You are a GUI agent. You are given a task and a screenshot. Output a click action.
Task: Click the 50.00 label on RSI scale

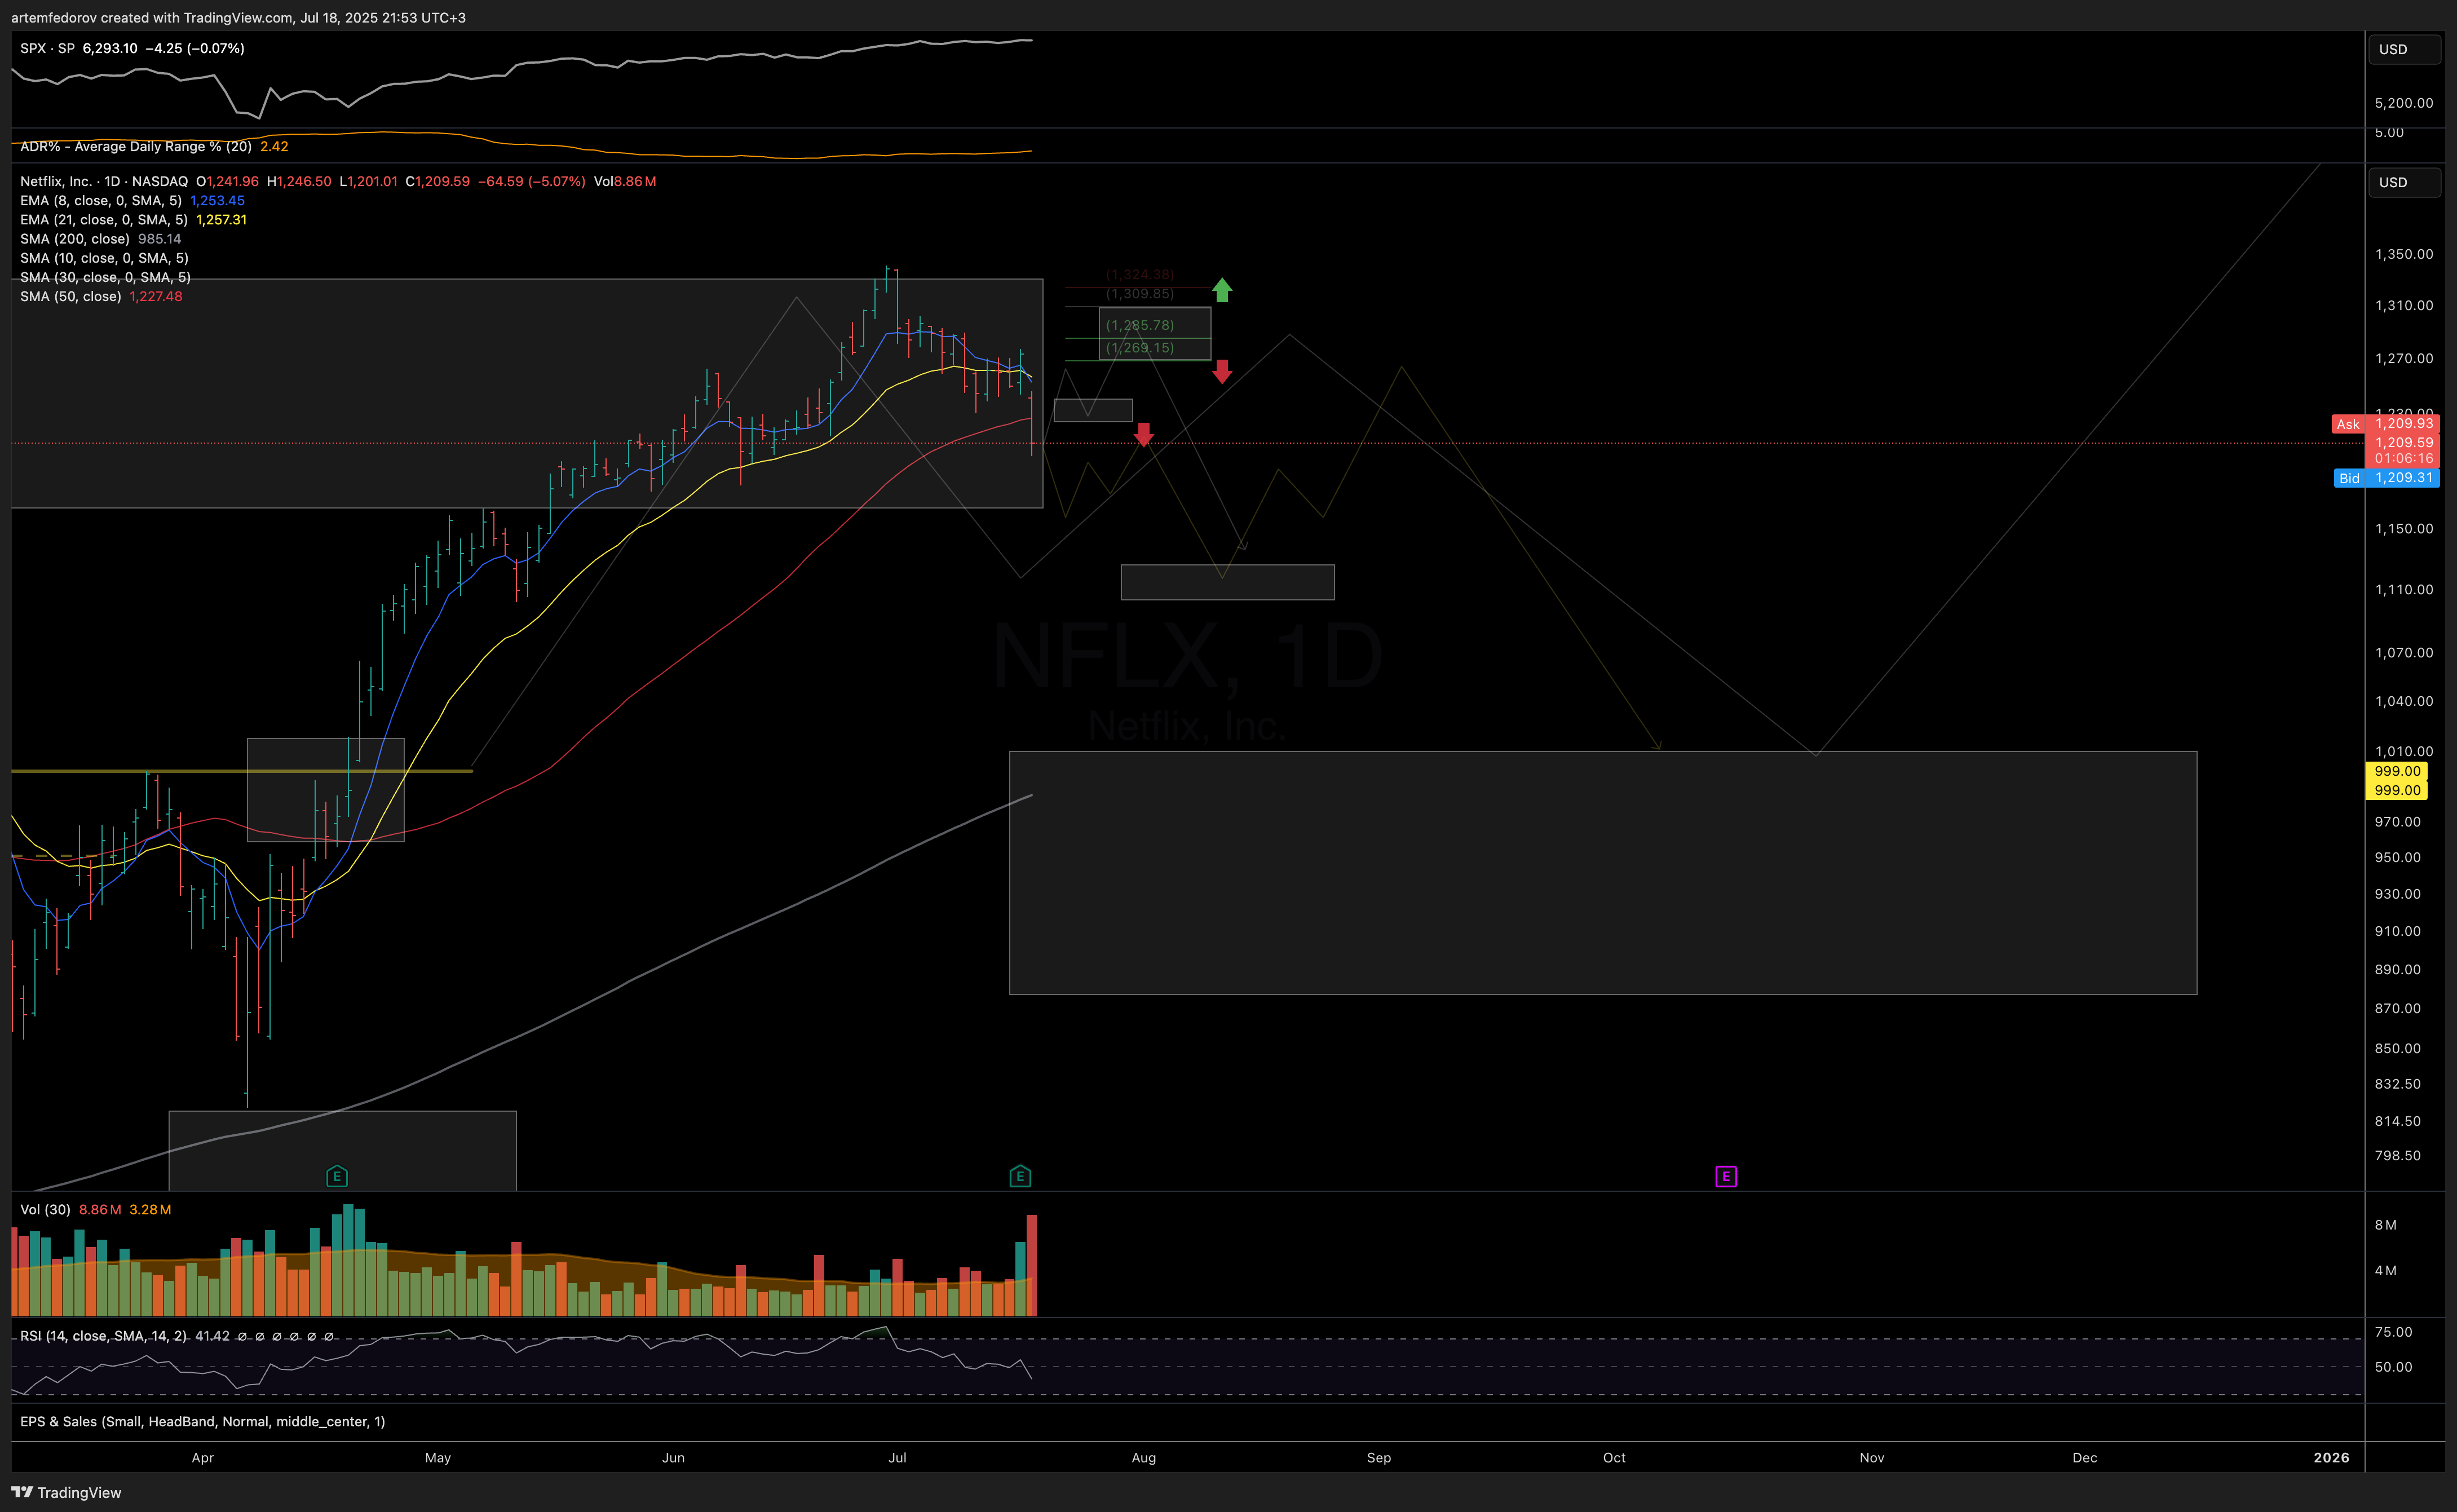[2394, 1367]
